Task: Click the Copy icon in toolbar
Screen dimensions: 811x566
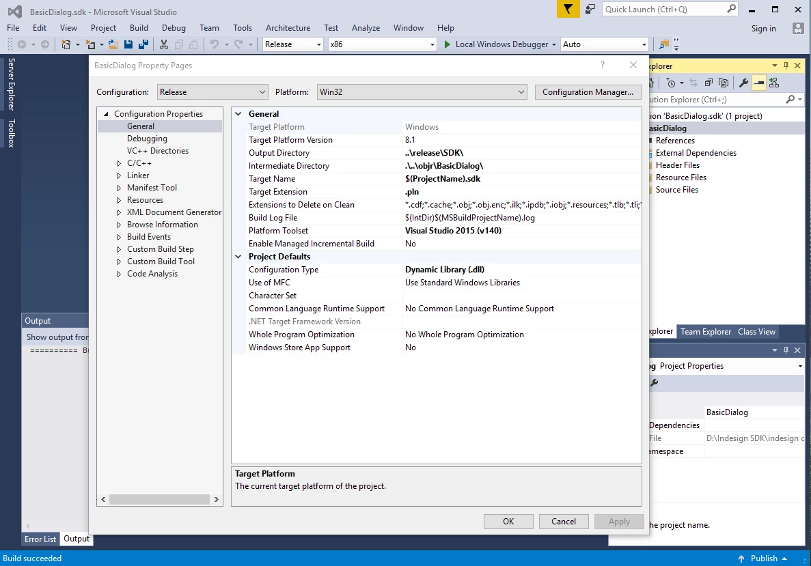Action: point(178,44)
